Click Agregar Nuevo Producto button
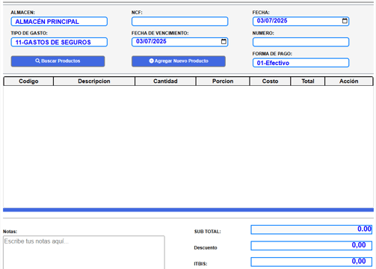 pos(179,61)
